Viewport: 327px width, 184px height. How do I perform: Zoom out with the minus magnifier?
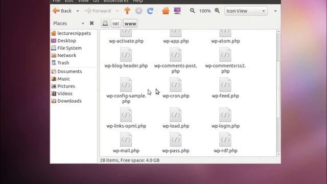click(193, 11)
